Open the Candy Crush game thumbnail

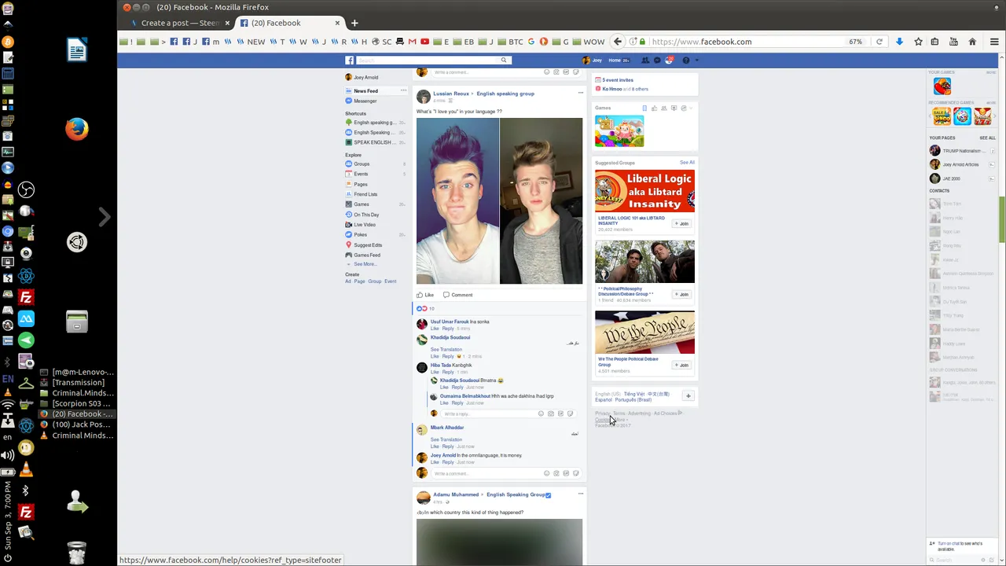tap(619, 131)
